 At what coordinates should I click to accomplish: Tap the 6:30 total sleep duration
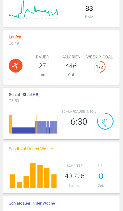[79, 122]
